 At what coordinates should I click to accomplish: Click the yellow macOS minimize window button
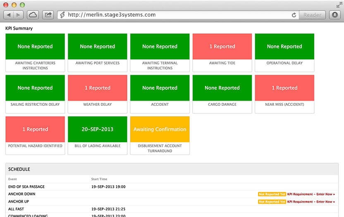[x=14, y=5]
